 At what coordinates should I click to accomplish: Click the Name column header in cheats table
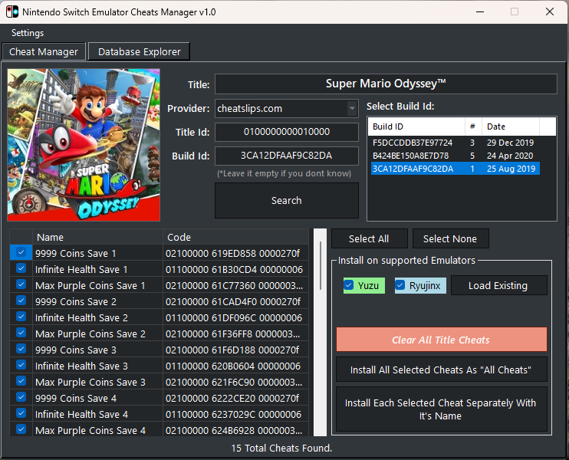(x=97, y=237)
